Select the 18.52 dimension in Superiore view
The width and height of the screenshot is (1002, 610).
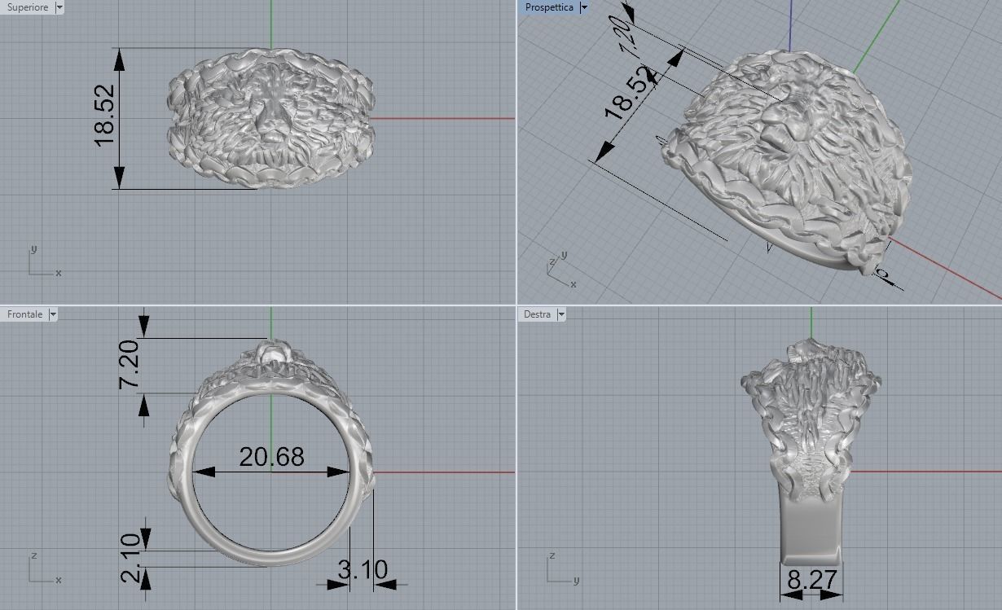tap(106, 117)
